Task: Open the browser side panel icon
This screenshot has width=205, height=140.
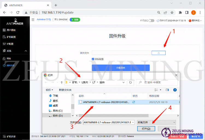Action: pyautogui.click(x=187, y=12)
